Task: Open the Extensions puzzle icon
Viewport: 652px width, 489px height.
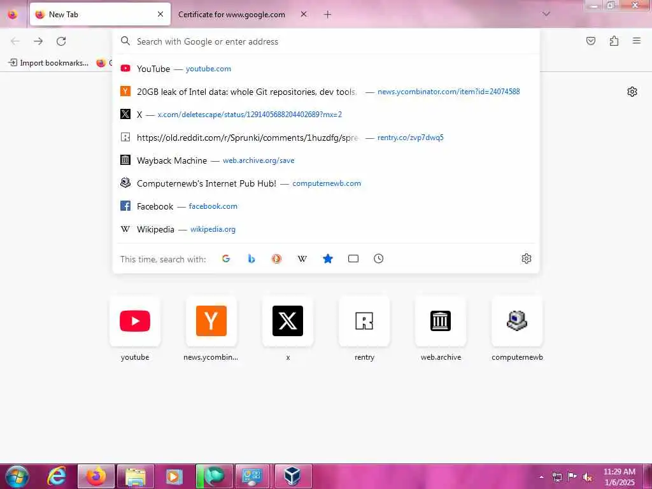Action: point(614,41)
